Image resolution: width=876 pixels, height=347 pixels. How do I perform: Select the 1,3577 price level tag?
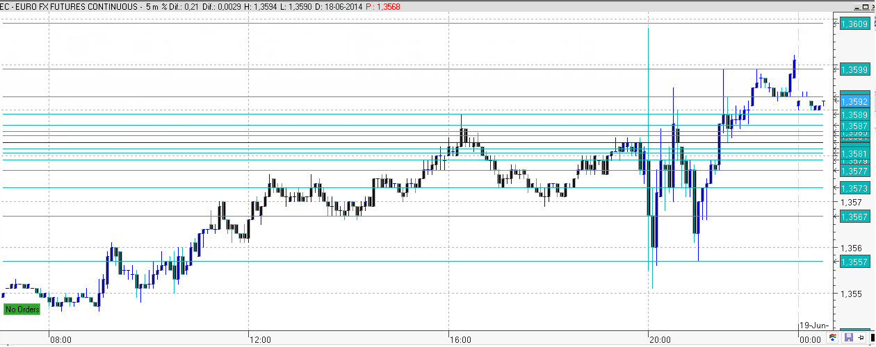[x=854, y=171]
